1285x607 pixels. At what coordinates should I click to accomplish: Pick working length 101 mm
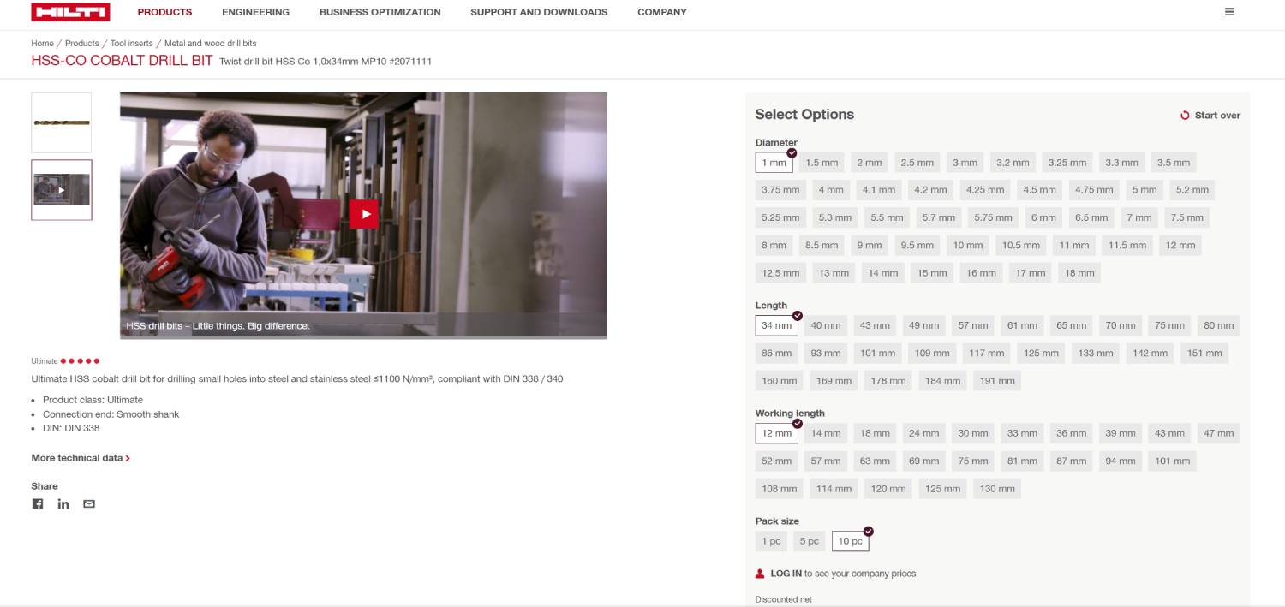click(x=1172, y=461)
